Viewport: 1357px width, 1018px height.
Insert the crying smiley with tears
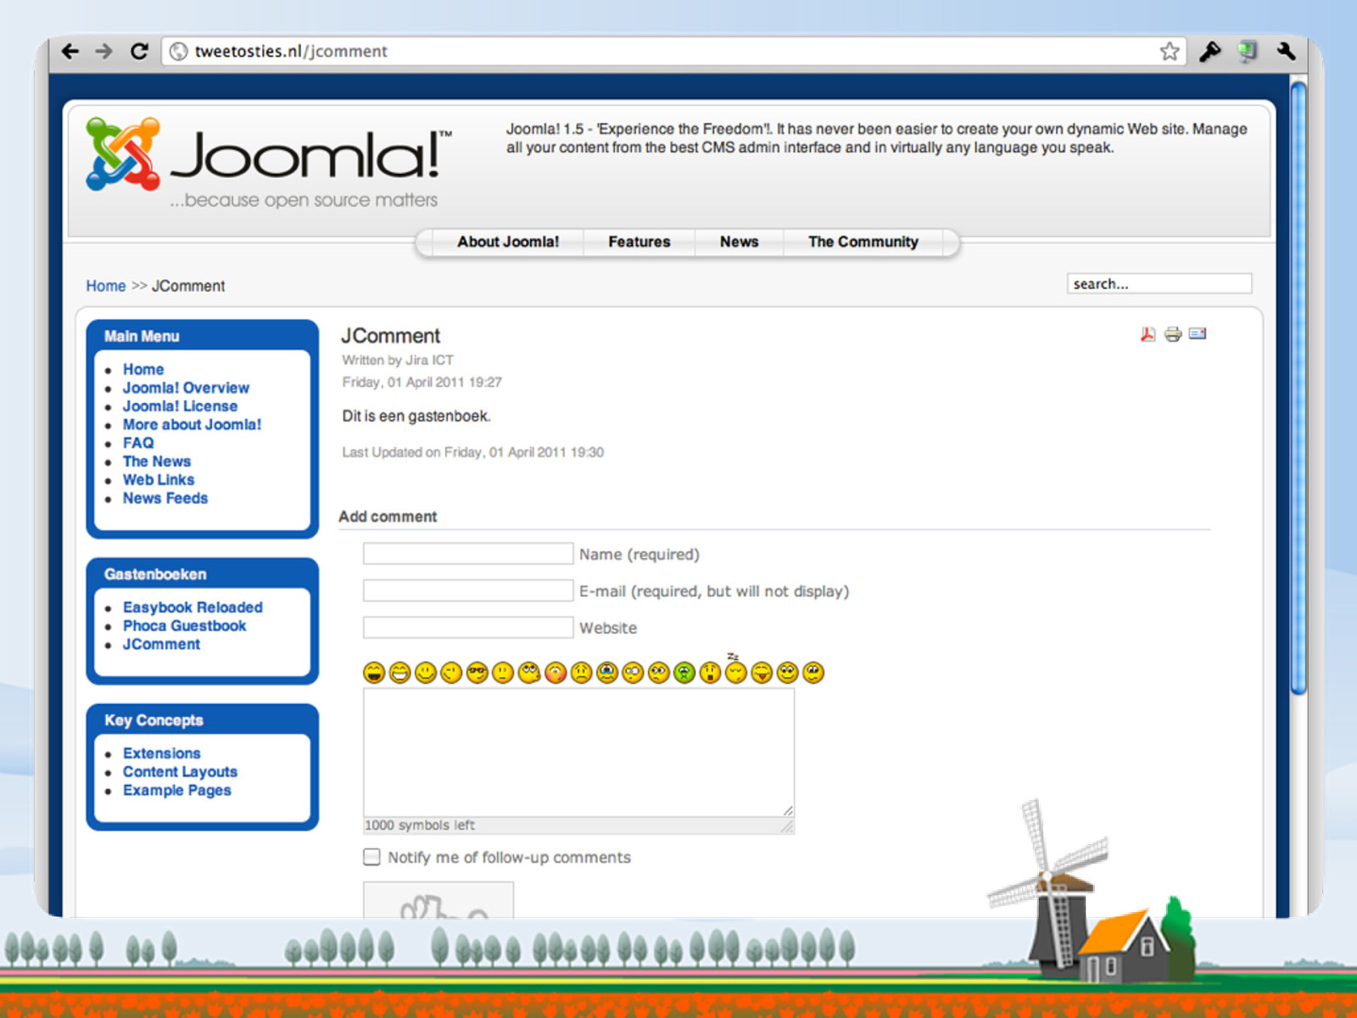tap(607, 673)
